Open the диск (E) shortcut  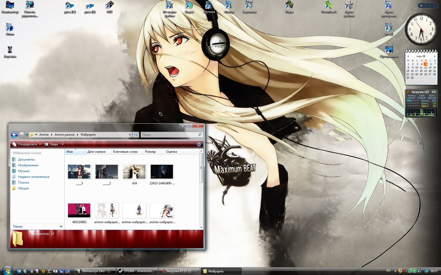pos(90,8)
